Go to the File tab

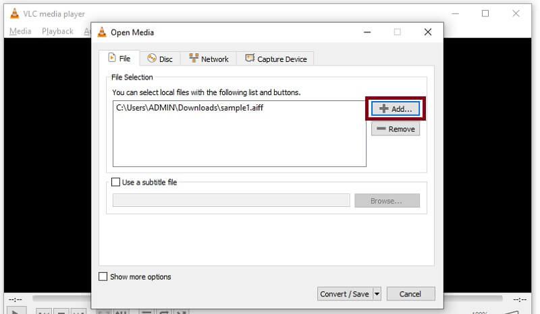[119, 59]
